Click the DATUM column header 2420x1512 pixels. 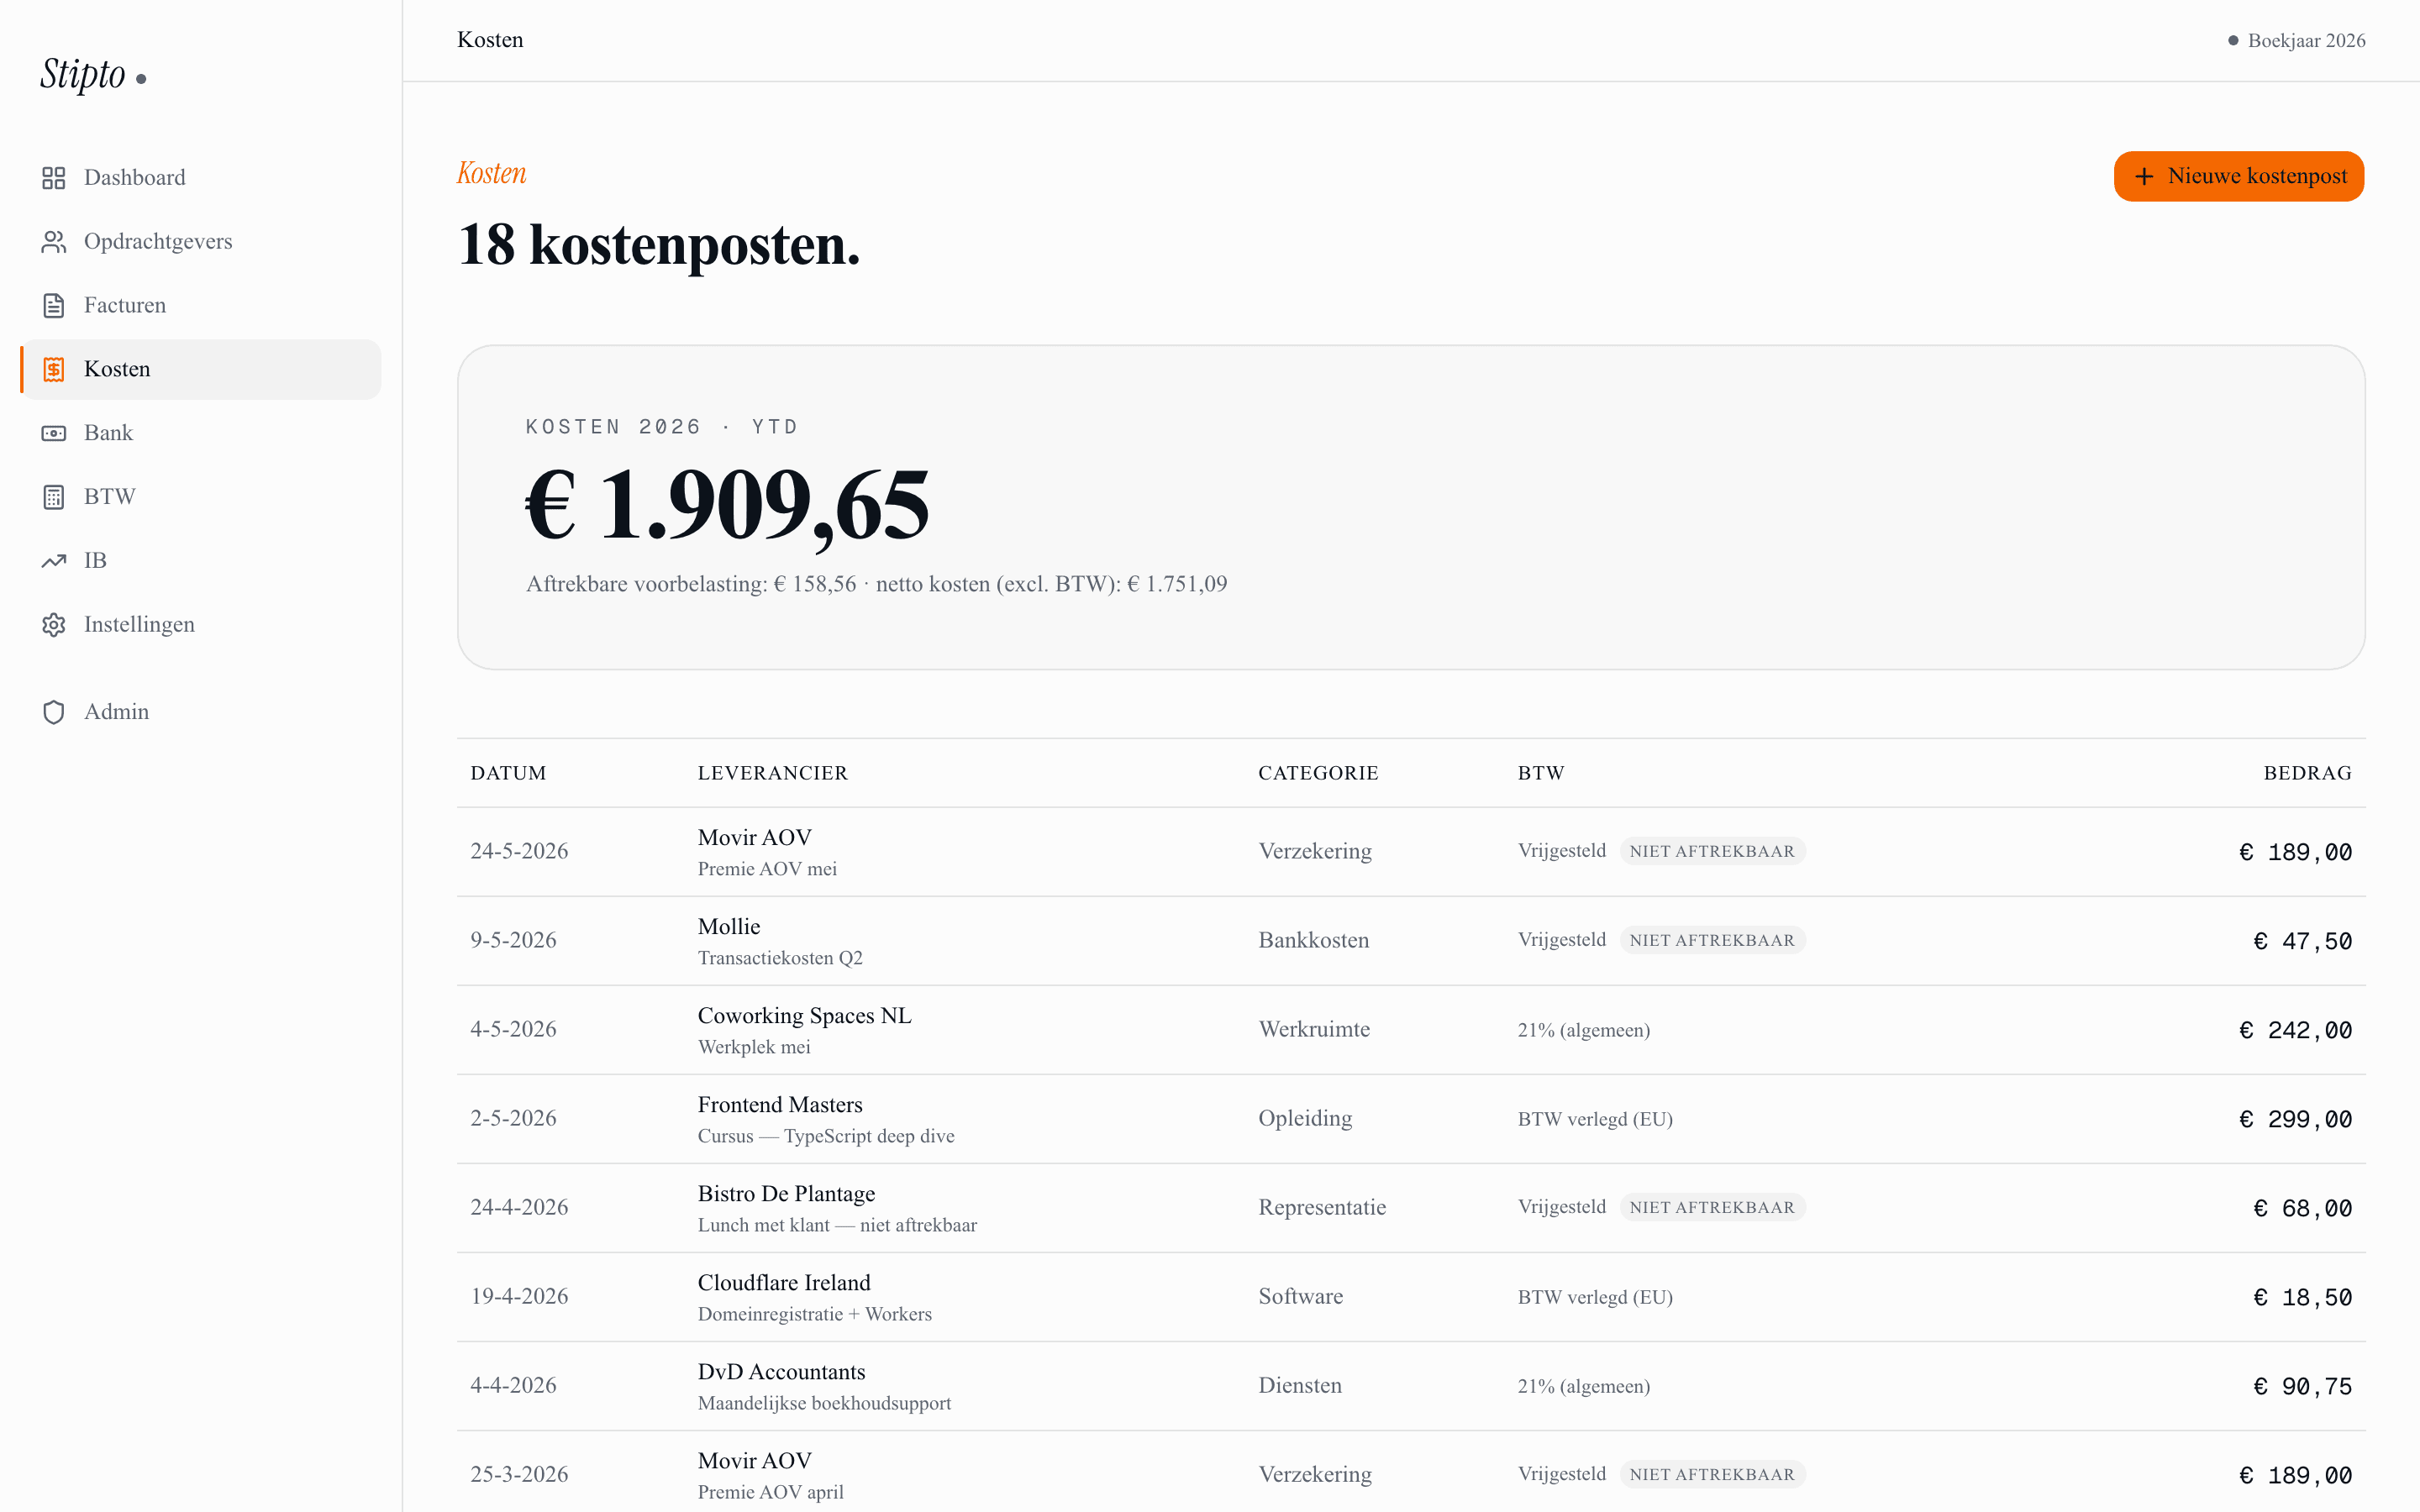click(508, 773)
